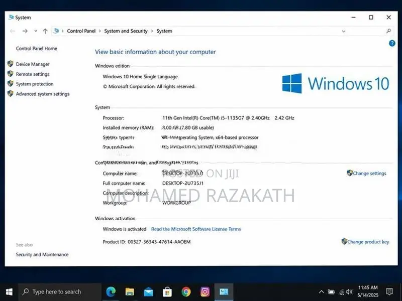402x301 pixels.
Task: Click the Help question mark icon
Action: point(392,43)
